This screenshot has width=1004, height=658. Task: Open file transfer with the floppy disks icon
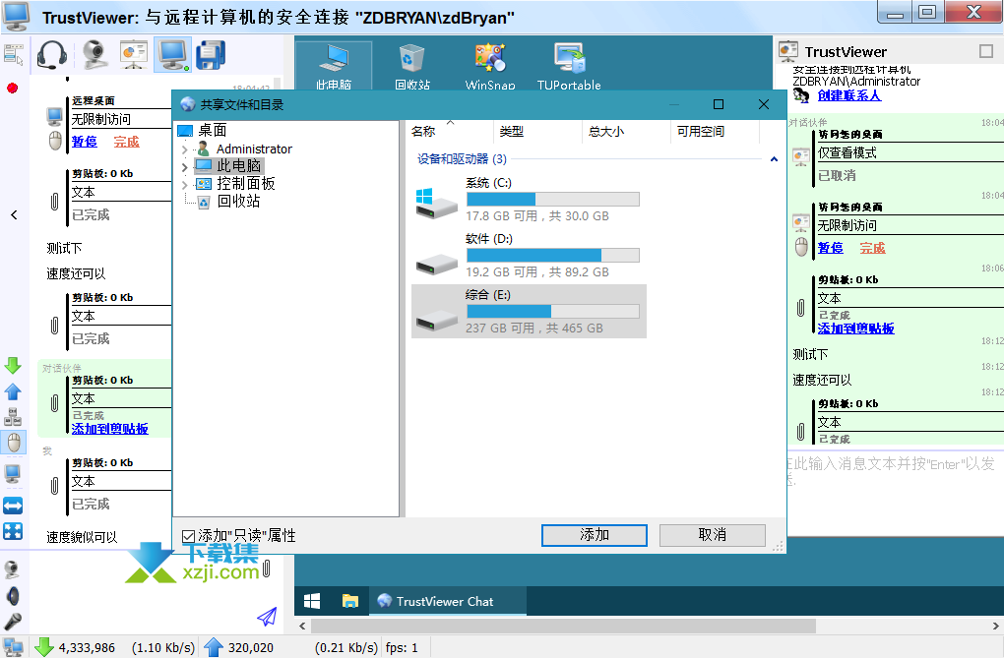[x=211, y=54]
